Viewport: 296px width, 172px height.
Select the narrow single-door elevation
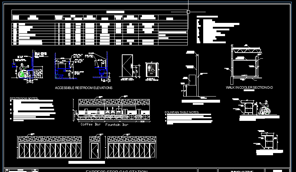pos(95,147)
